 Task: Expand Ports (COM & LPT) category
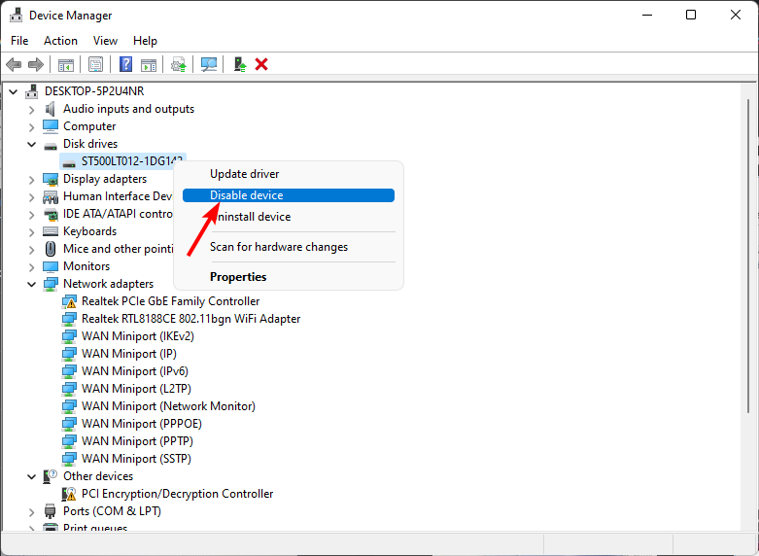31,512
